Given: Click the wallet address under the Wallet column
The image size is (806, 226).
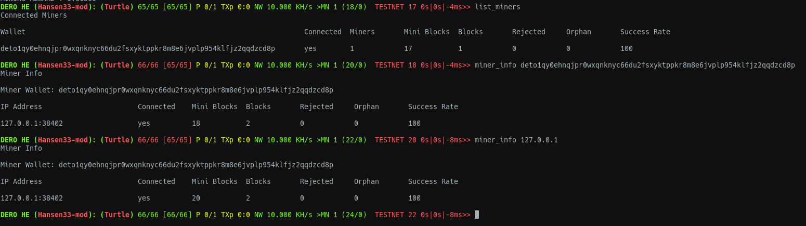Looking at the screenshot, I should click(138, 48).
